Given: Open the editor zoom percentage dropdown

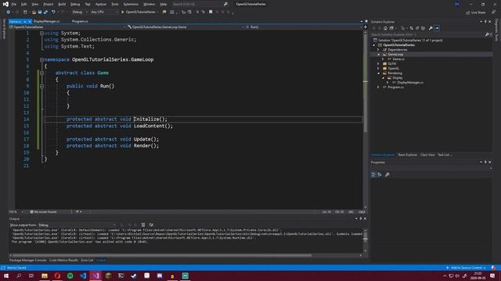Looking at the screenshot, I should click(x=16, y=212).
